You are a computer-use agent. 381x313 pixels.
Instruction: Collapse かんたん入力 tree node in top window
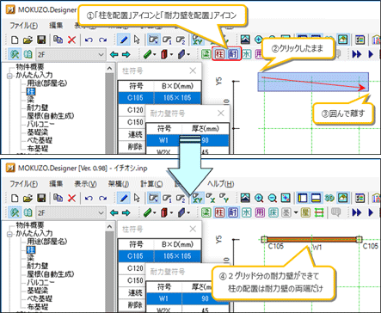(10, 76)
